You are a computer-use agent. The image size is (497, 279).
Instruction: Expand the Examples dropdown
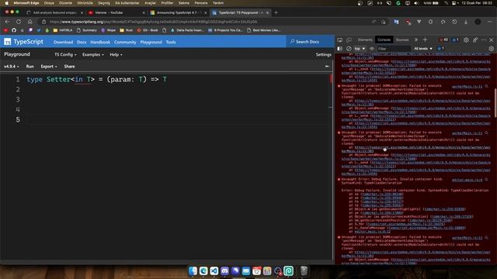[93, 54]
